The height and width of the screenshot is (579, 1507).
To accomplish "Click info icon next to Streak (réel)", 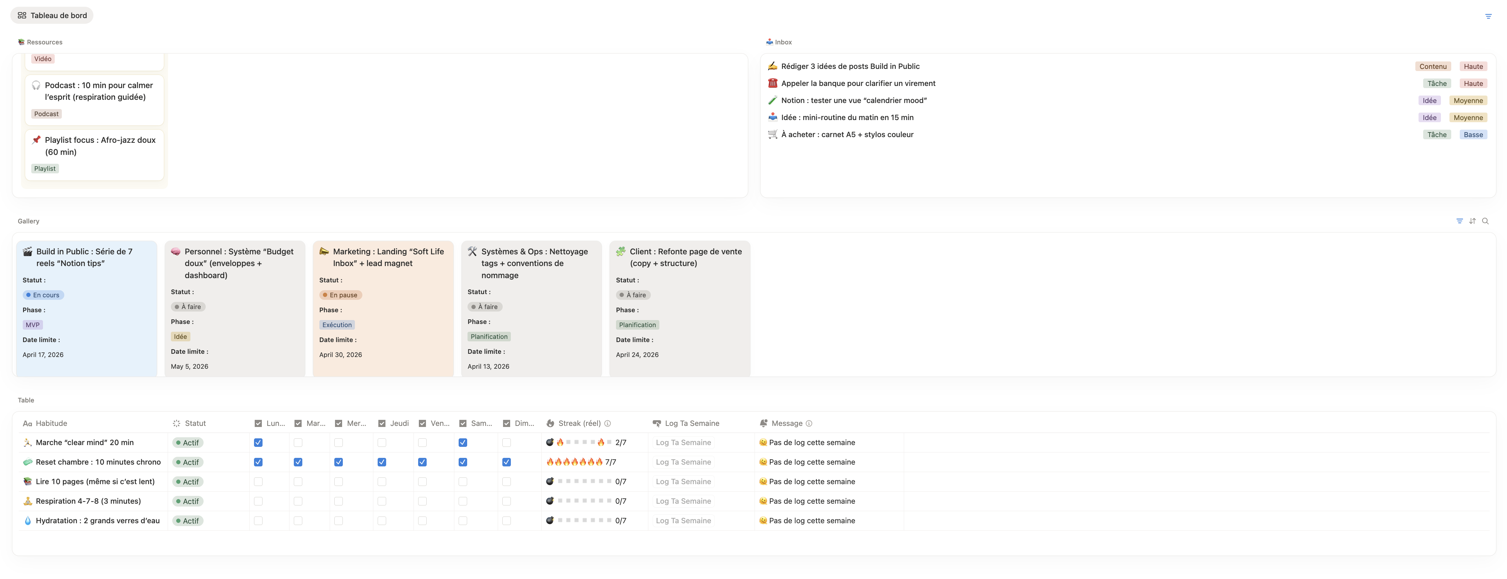I will [608, 423].
